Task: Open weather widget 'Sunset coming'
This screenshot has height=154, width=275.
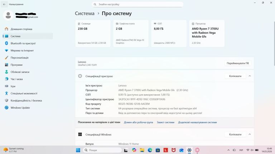Action: (x=14, y=150)
